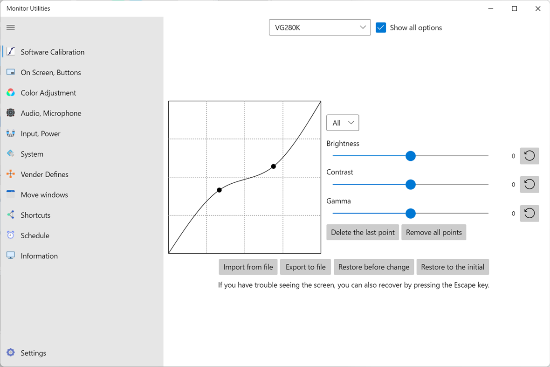Viewport: 550px width, 367px height.
Task: Select the Vender Defines section
Action: click(x=10, y=174)
